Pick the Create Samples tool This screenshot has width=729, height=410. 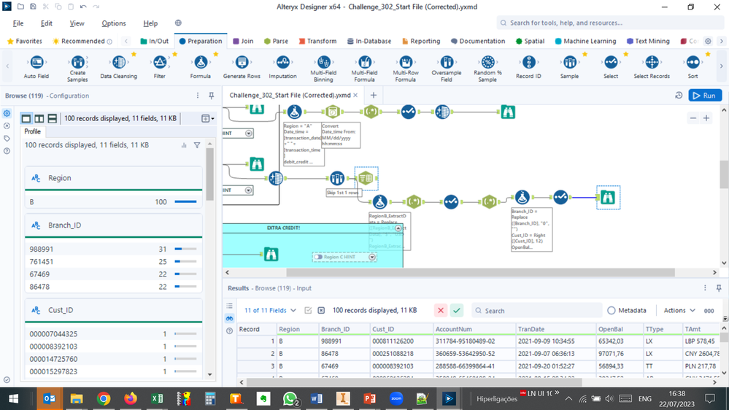[x=77, y=69]
